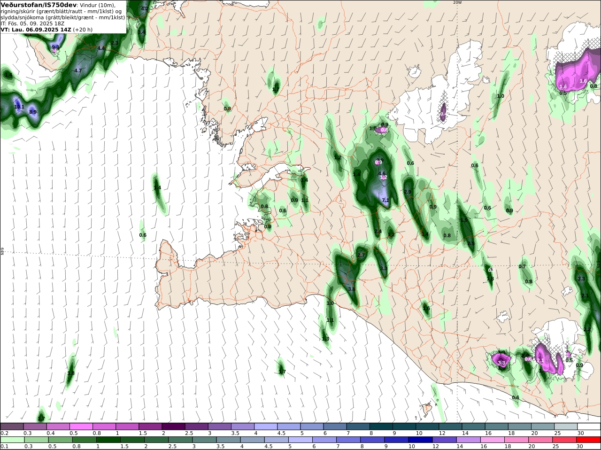This screenshot has width=601, height=450.
Task: Click the bright pink 0.5–0.8 swatch in upper snow legend
Action: (x=81, y=427)
